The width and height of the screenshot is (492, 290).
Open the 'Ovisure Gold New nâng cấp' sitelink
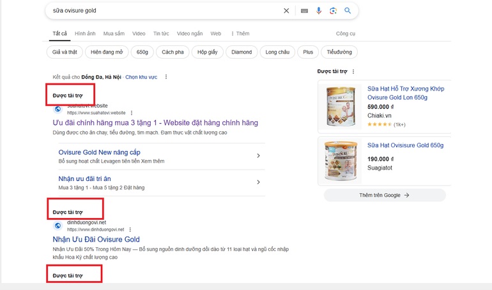point(99,152)
